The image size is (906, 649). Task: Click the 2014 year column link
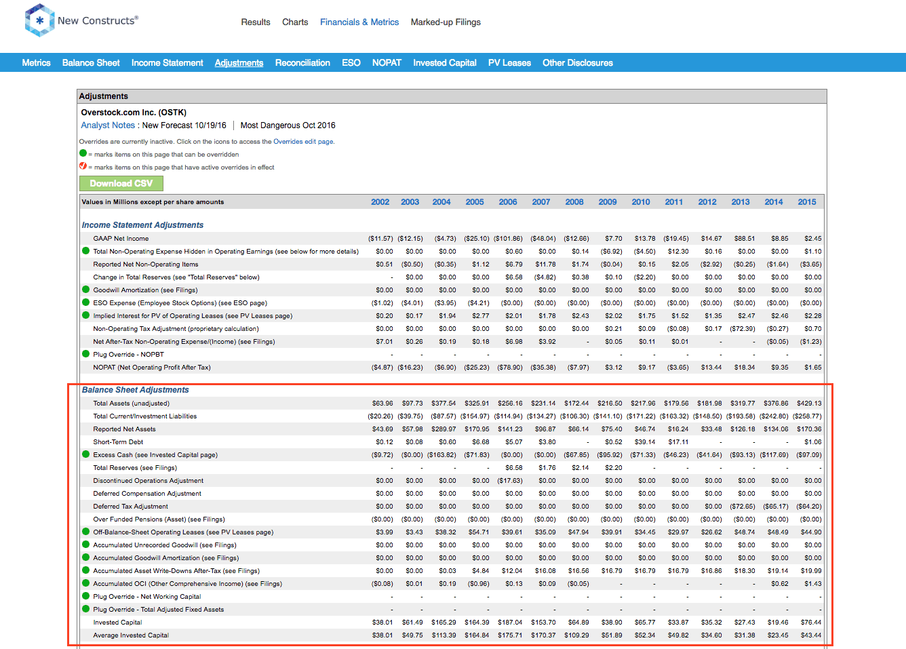774,202
